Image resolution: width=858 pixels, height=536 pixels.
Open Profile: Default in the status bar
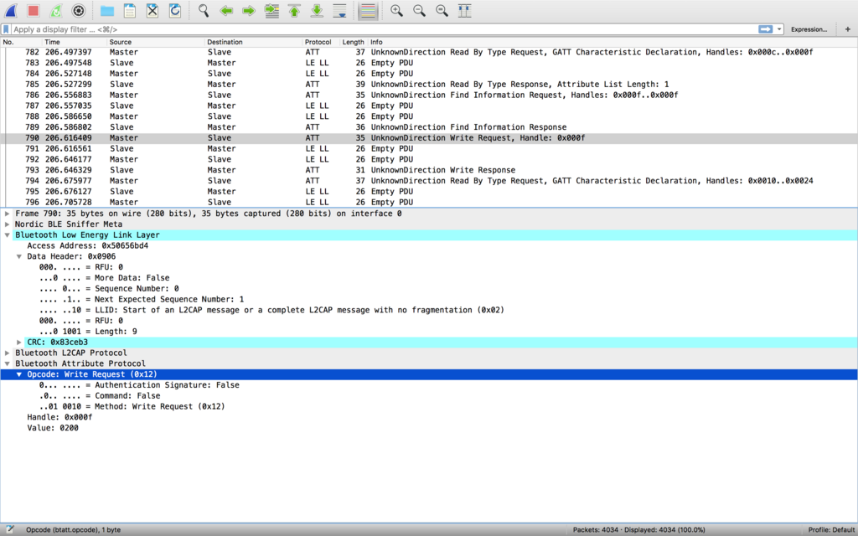tap(832, 529)
